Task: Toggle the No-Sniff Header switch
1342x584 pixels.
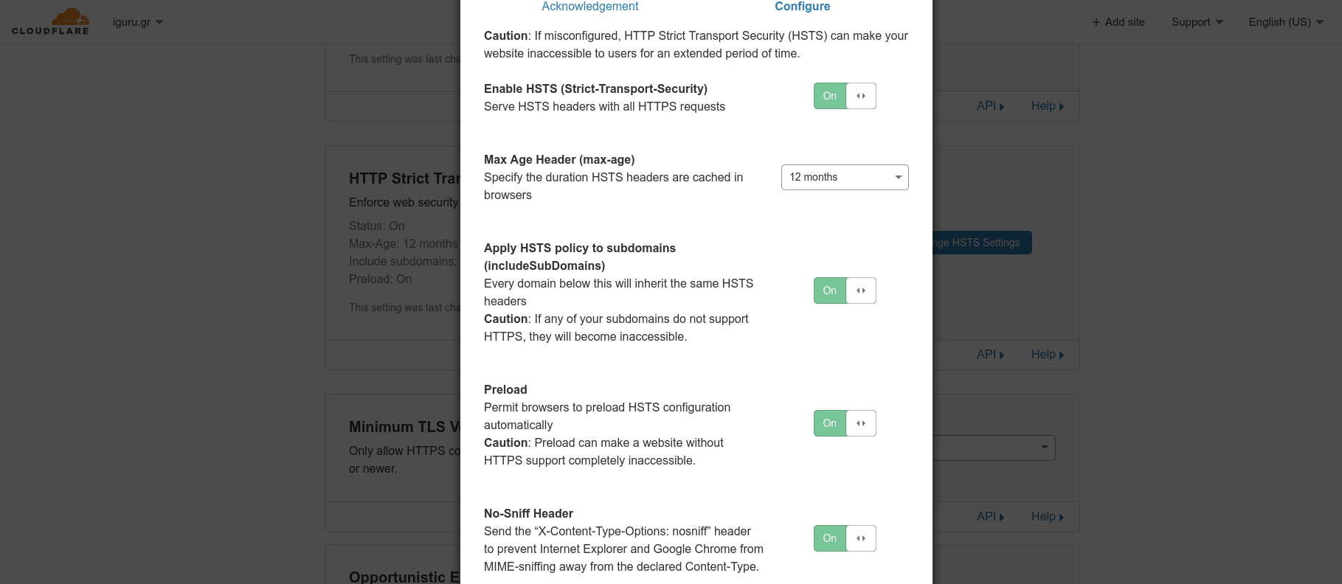Action: click(845, 538)
